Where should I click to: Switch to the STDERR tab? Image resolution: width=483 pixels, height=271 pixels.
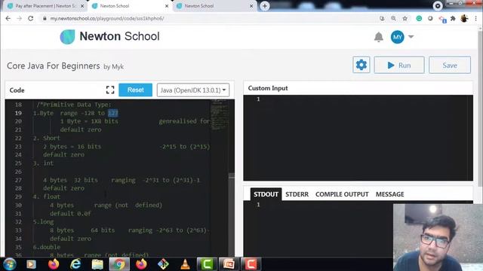click(297, 194)
